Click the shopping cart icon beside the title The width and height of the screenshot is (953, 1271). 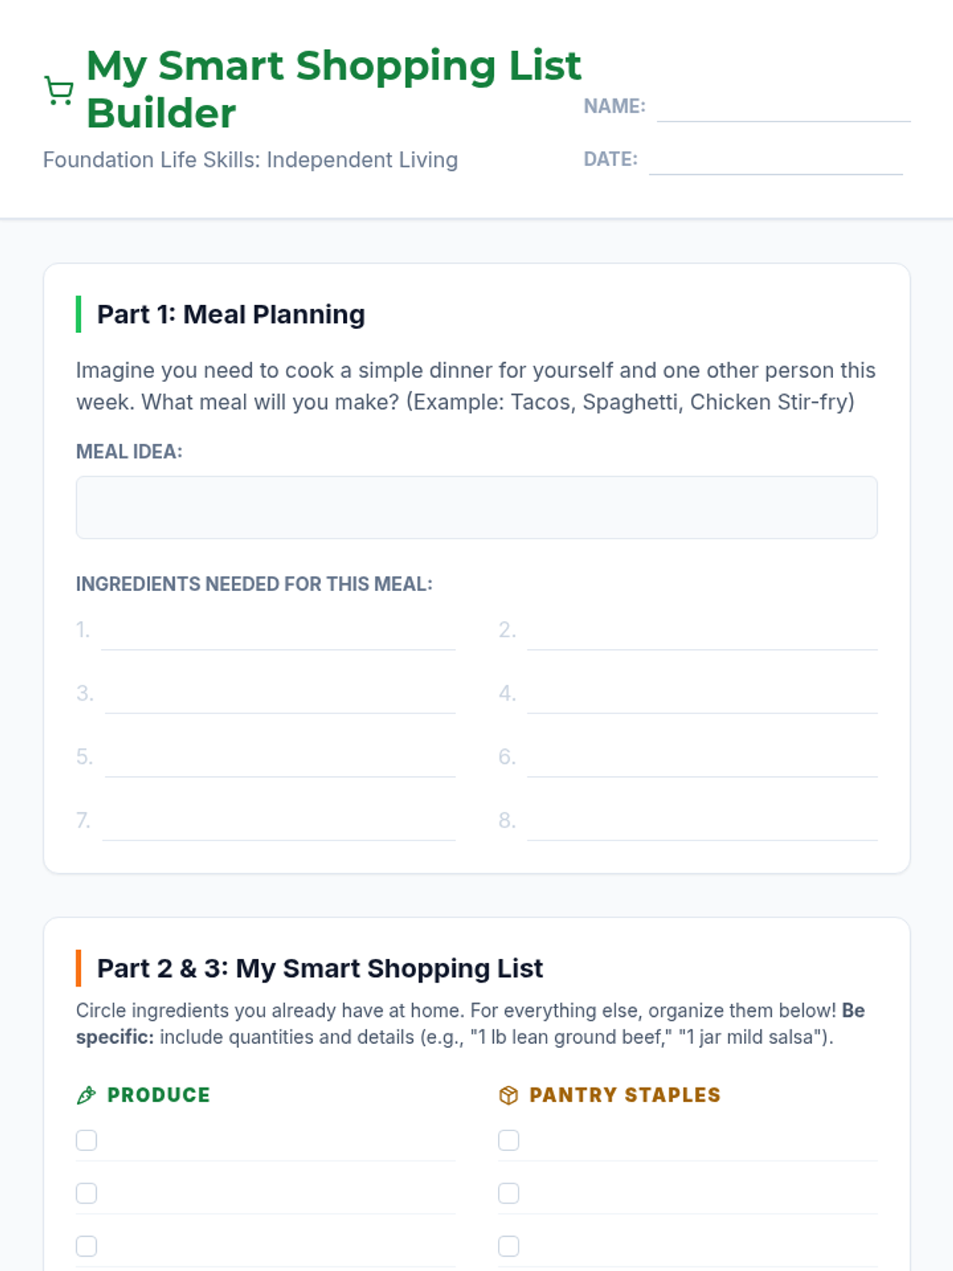pos(59,90)
